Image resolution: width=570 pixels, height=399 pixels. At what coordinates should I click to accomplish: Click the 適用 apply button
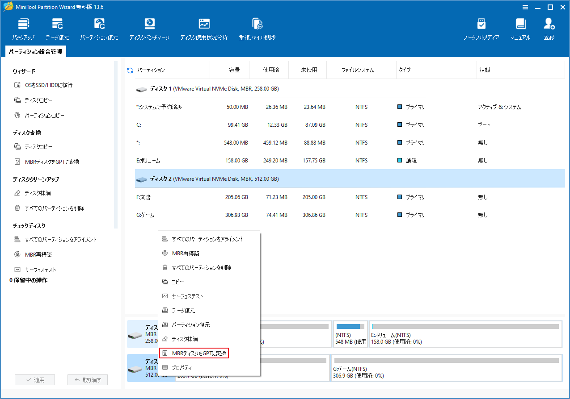tap(34, 379)
